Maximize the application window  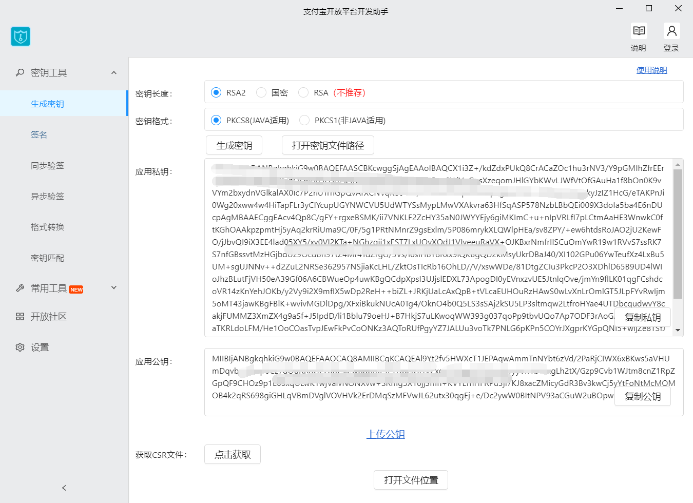pyautogui.click(x=649, y=8)
